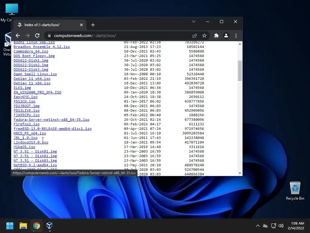Open a new browser tab

93,25
